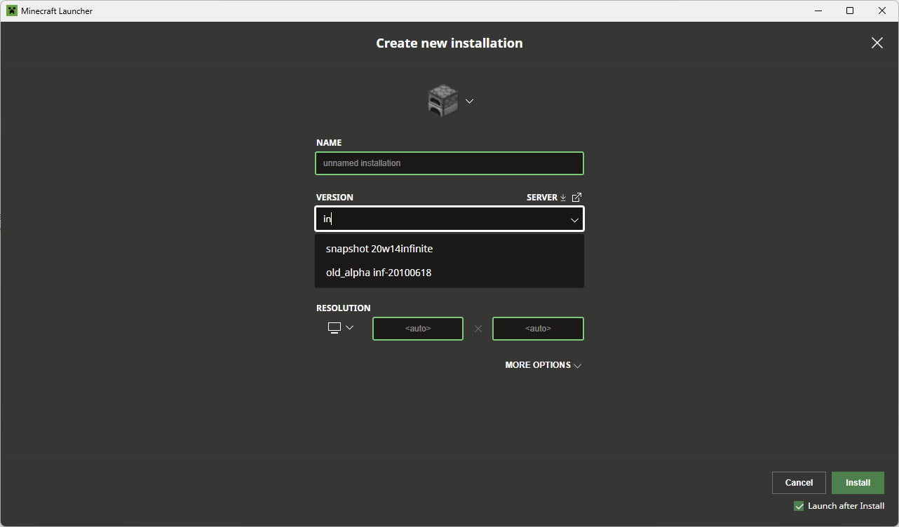Maximize the Minecraft Launcher window
This screenshot has width=899, height=527.
(x=850, y=11)
